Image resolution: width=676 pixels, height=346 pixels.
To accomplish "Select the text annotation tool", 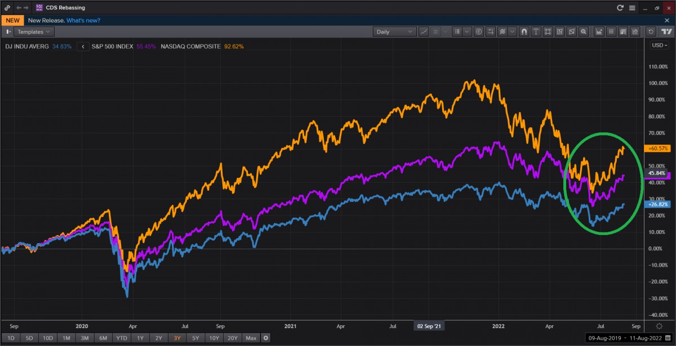I will [536, 32].
